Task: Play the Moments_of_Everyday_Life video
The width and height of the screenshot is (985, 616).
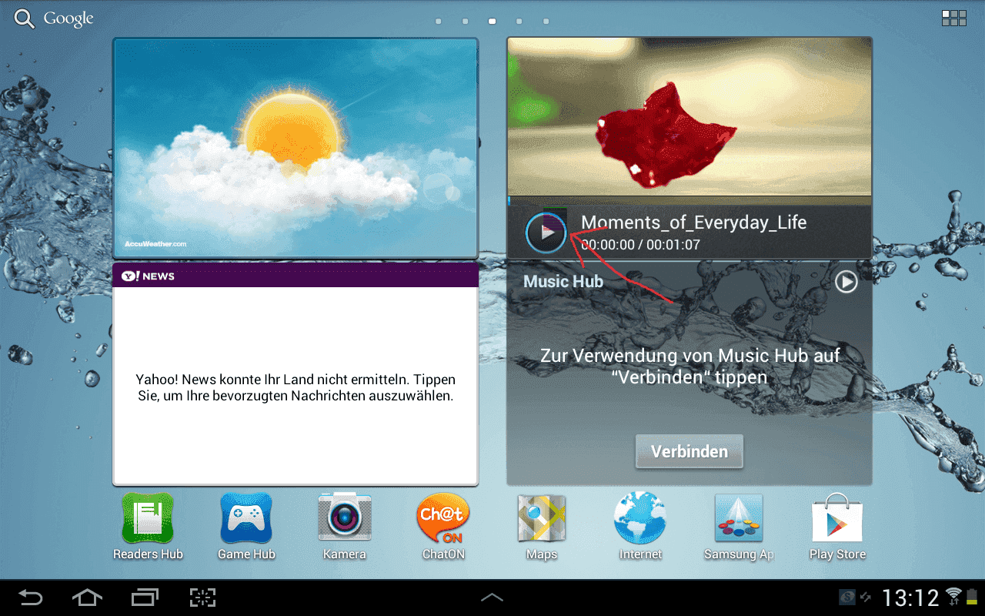Action: tap(546, 232)
